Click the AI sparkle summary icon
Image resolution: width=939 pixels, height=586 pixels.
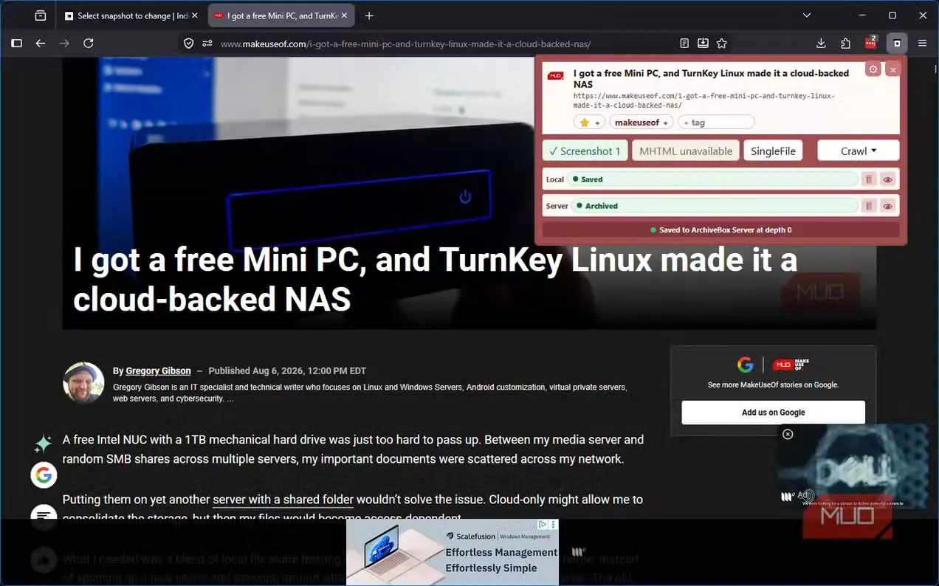[43, 444]
